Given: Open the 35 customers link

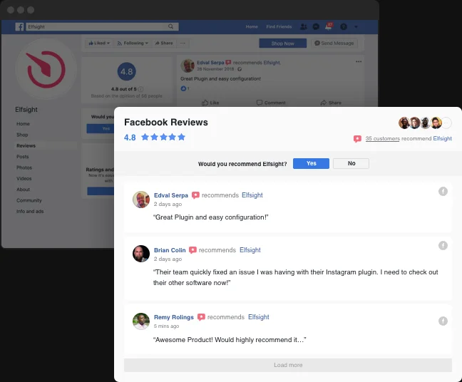Looking at the screenshot, I should click(382, 138).
